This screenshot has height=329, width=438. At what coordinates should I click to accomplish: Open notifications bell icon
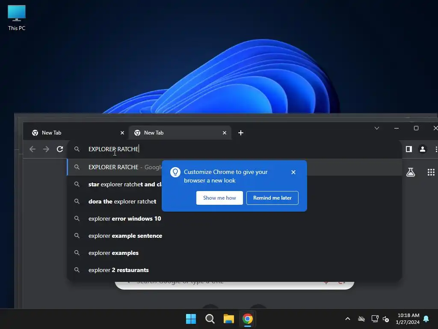click(426, 319)
